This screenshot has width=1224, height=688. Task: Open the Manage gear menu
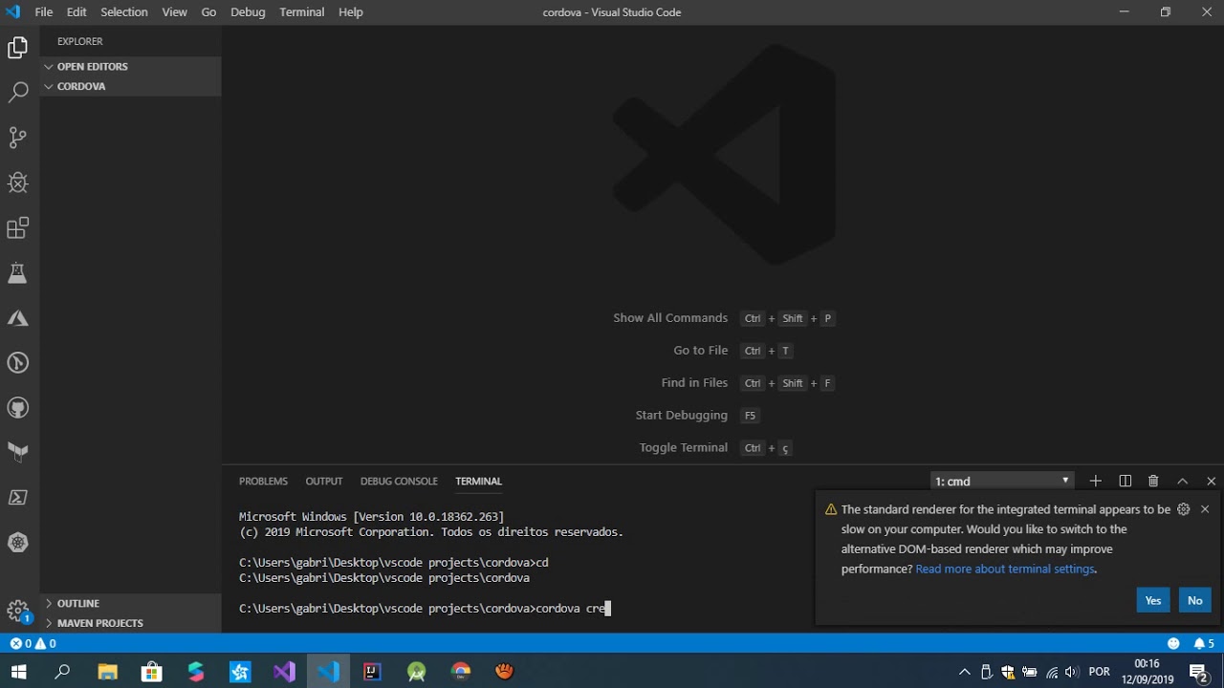(18, 610)
